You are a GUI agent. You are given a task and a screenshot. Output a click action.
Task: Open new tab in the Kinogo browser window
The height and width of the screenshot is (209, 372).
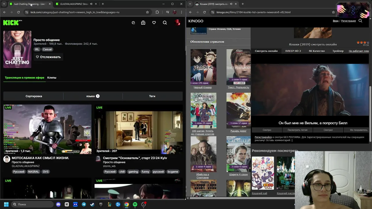(243, 4)
